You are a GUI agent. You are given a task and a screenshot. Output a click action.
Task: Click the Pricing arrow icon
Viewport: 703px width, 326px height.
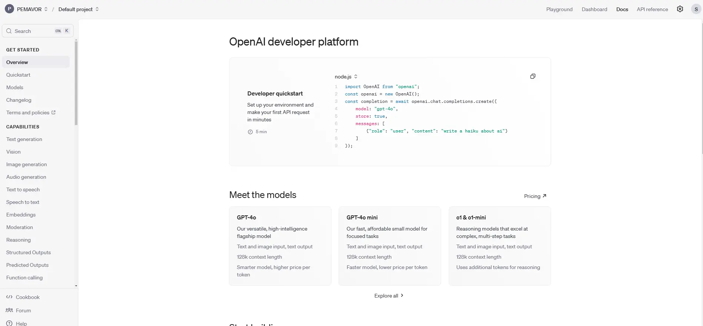(x=544, y=196)
